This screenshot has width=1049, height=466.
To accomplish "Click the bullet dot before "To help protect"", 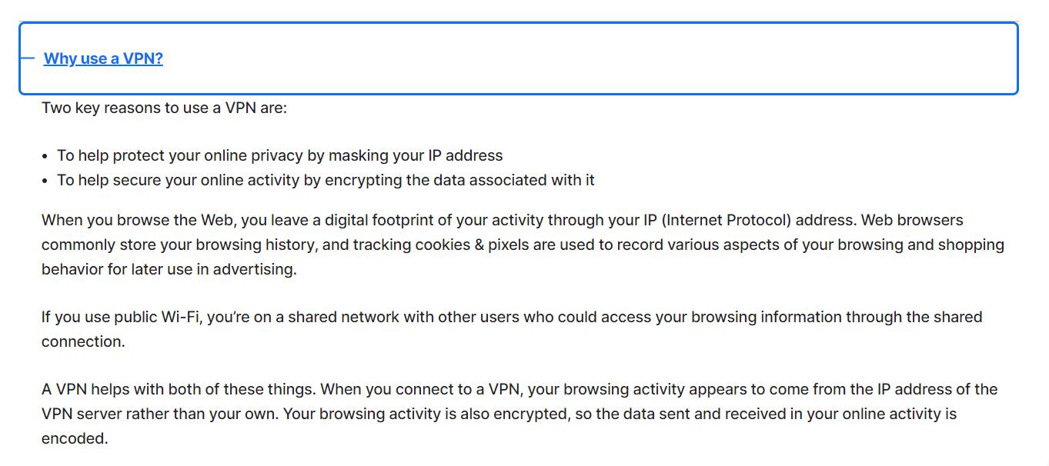I will coord(46,156).
